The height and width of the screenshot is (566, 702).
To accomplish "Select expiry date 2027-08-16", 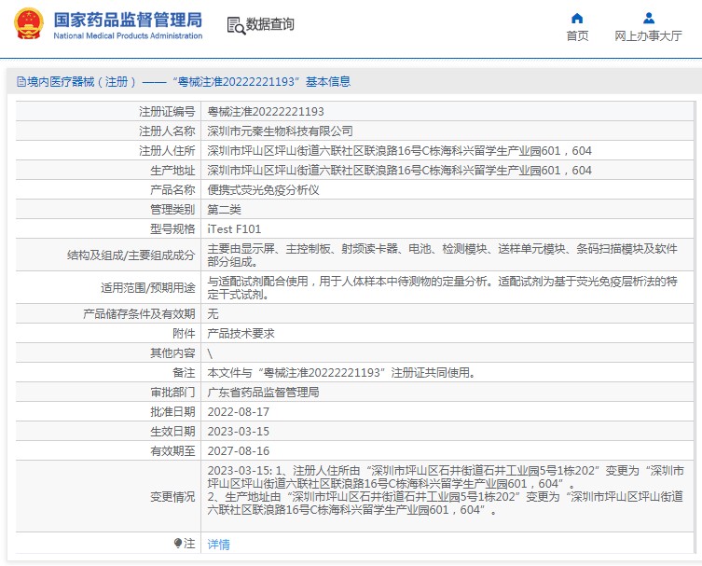I will click(238, 451).
